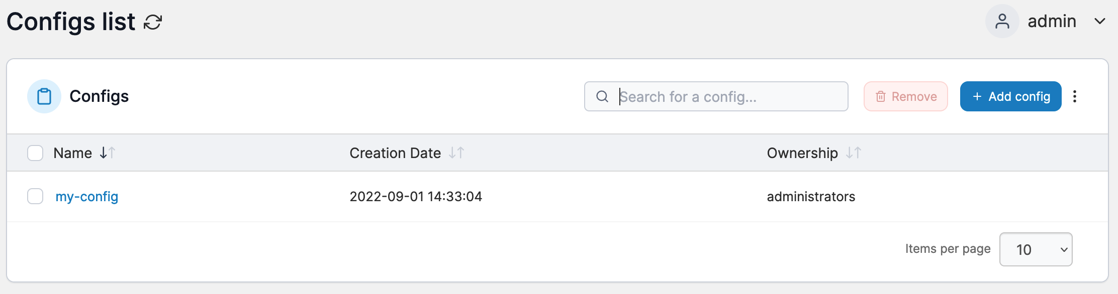This screenshot has width=1118, height=294.
Task: Click the Ownership column header
Action: pos(802,153)
